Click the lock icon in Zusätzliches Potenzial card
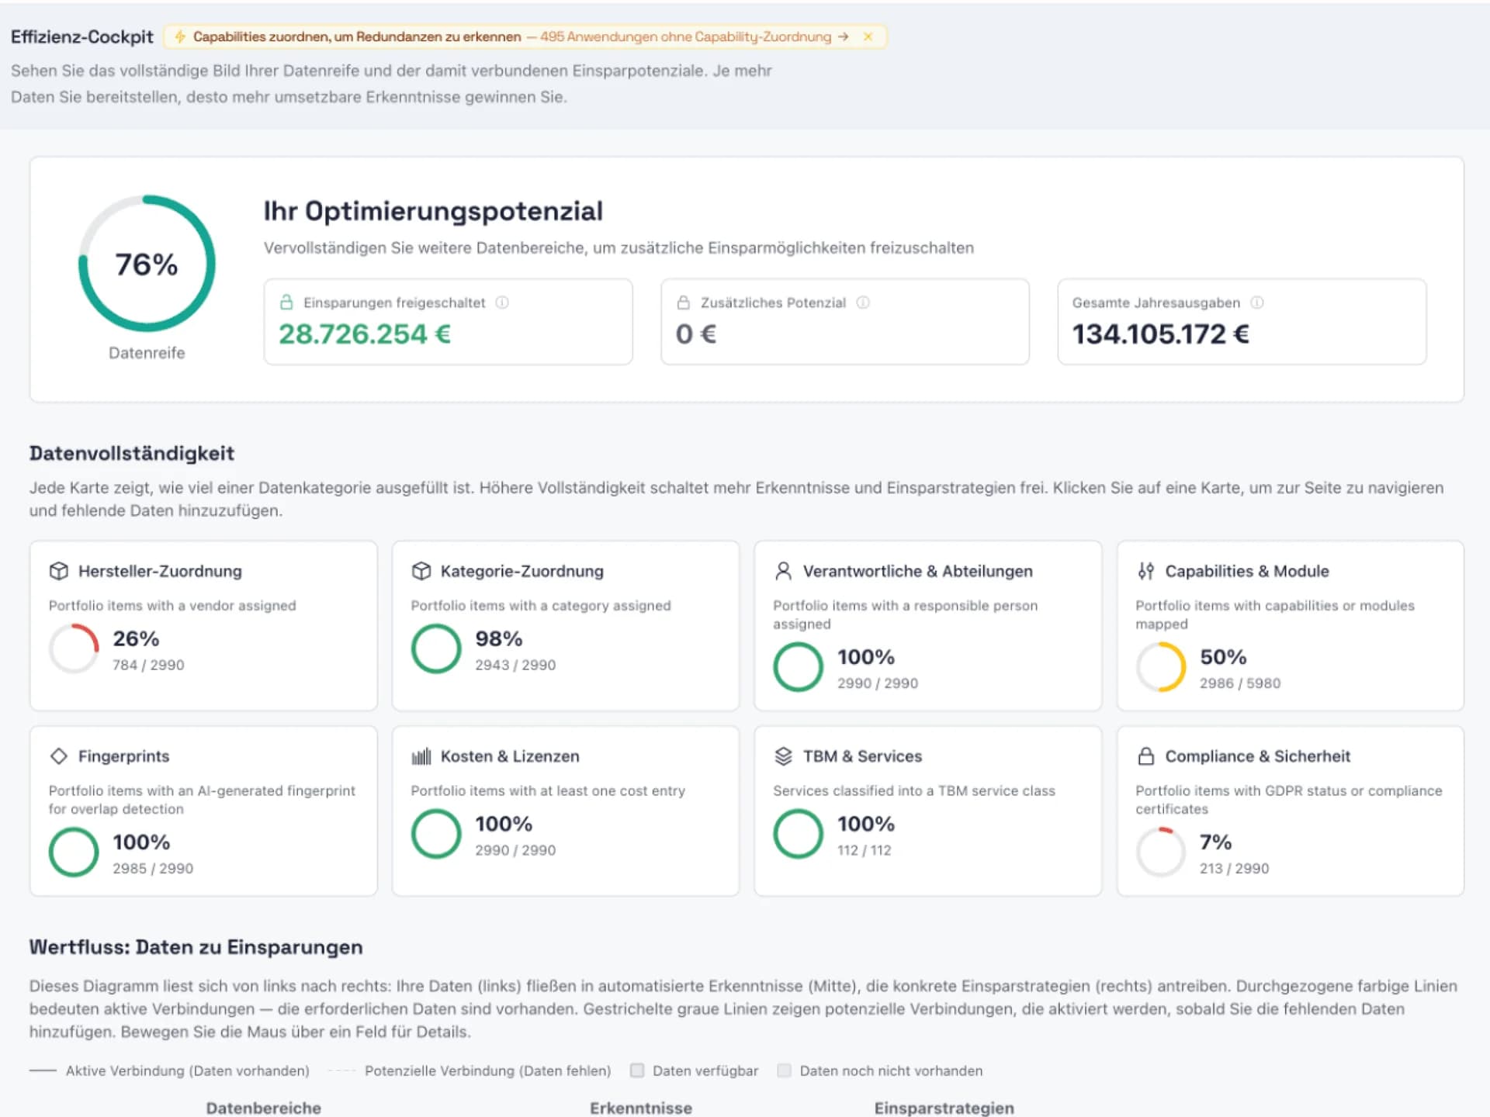This screenshot has width=1490, height=1117. tap(684, 302)
